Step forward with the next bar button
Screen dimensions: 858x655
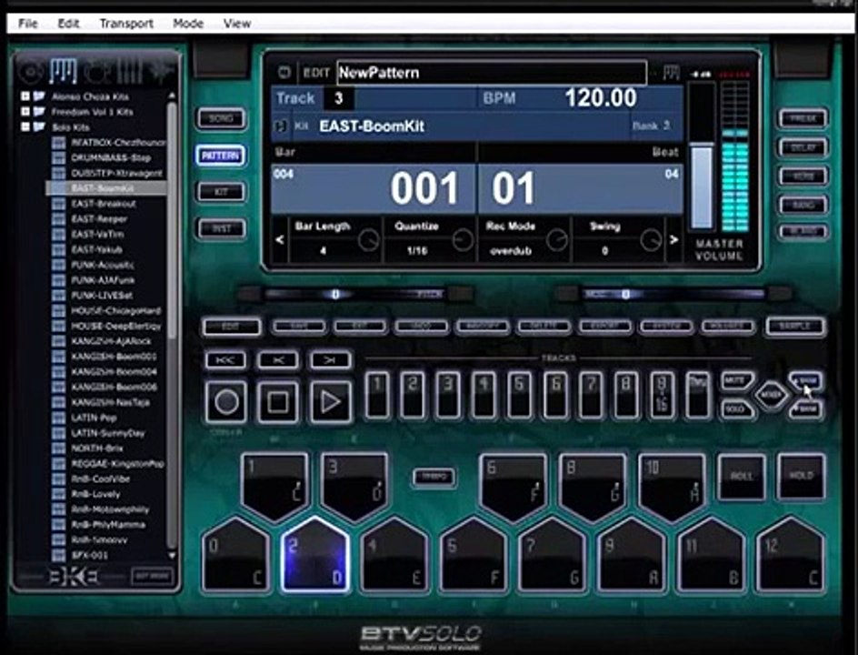coord(330,360)
